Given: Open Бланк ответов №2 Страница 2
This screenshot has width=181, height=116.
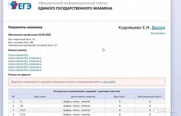Looking at the screenshot, I should (25, 61).
